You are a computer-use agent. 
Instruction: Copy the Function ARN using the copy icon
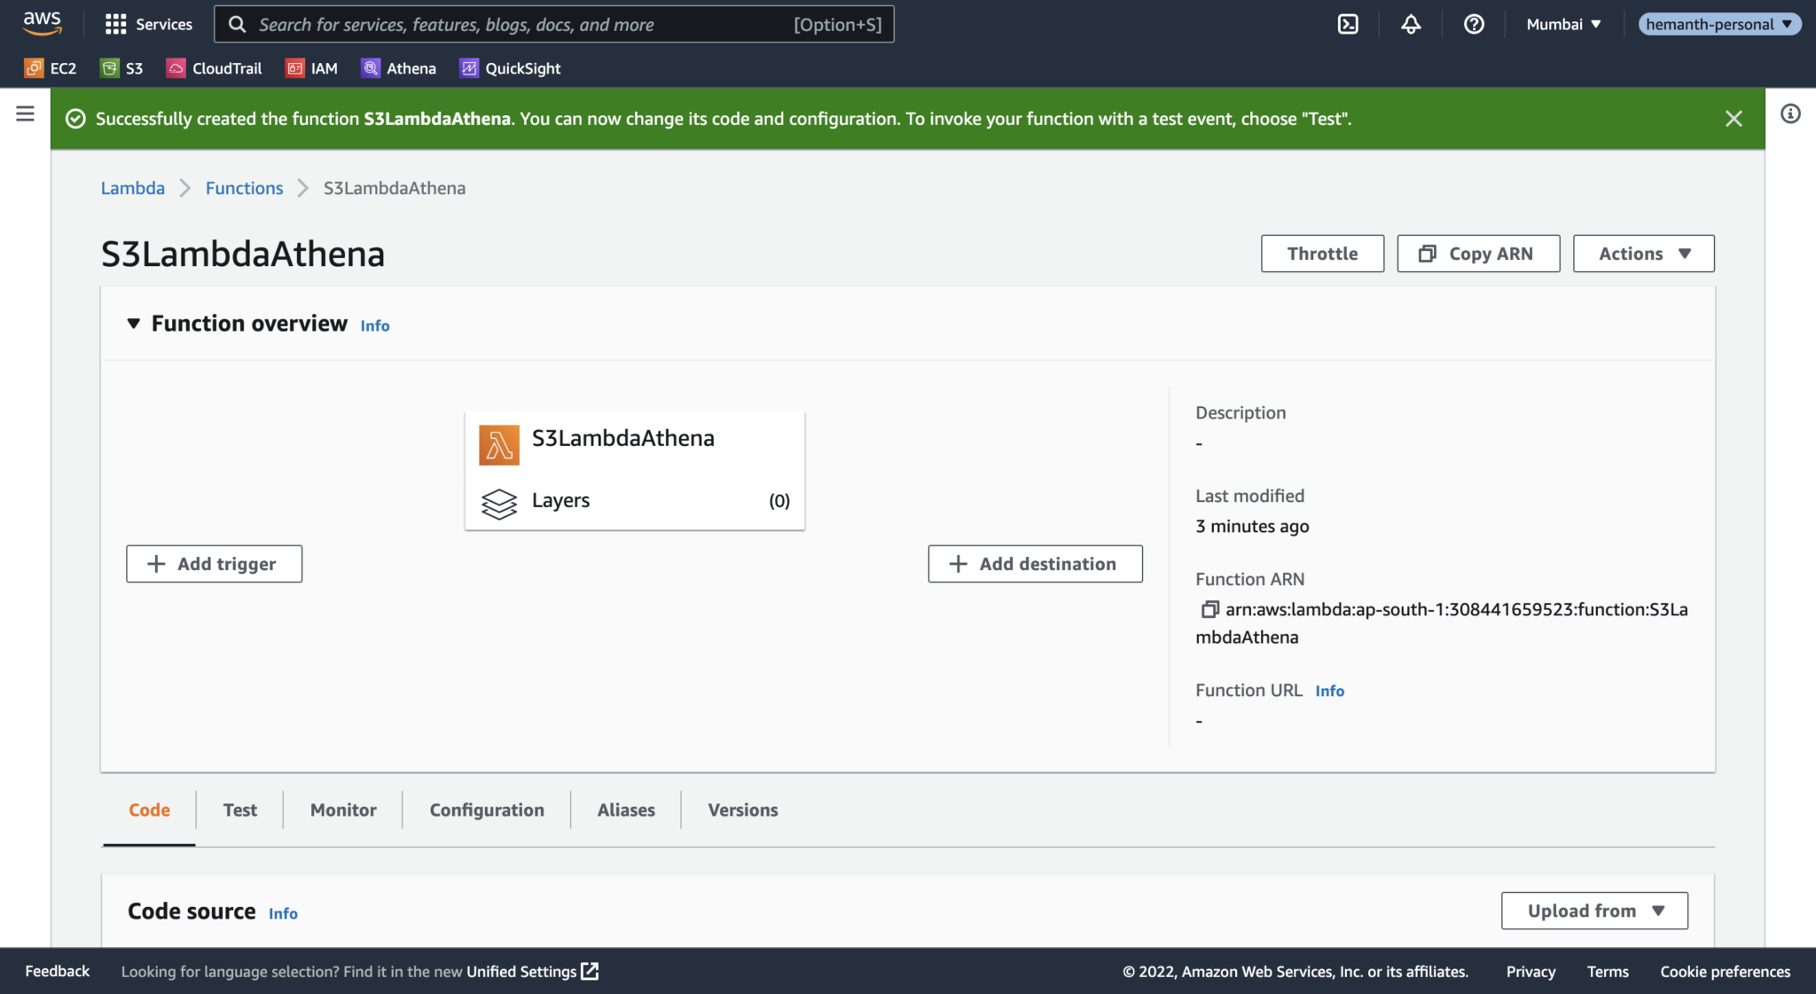1209,610
